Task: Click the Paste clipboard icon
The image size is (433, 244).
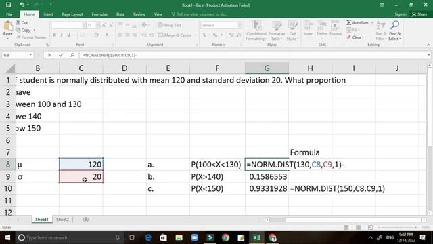Action: click(x=8, y=26)
